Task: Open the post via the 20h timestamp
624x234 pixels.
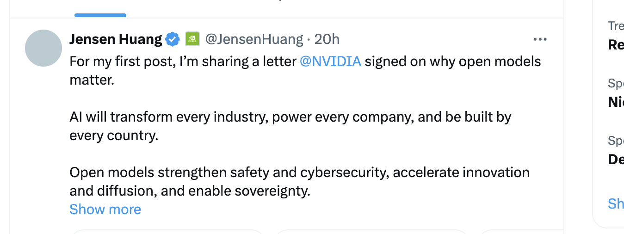Action: [327, 39]
